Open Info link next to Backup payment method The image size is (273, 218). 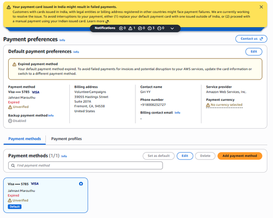coord(51,116)
